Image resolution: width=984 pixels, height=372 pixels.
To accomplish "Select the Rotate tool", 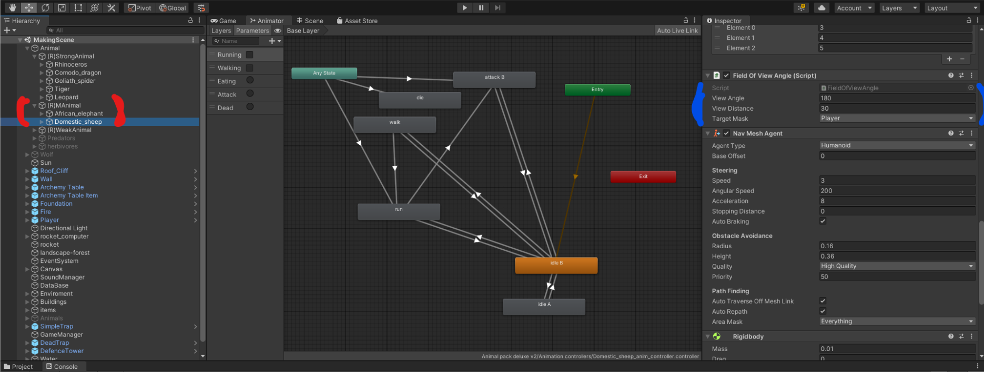I will coord(45,8).
